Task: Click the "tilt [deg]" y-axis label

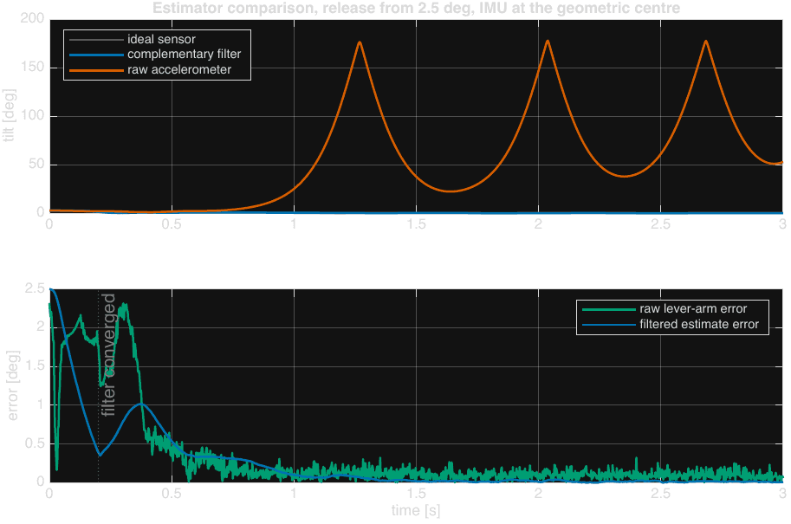Action: (9, 115)
